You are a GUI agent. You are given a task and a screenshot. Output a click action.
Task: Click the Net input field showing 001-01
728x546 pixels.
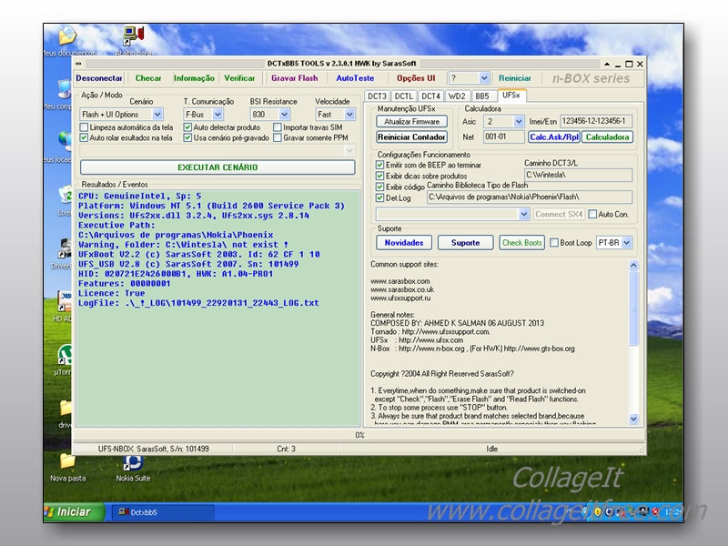pyautogui.click(x=504, y=137)
